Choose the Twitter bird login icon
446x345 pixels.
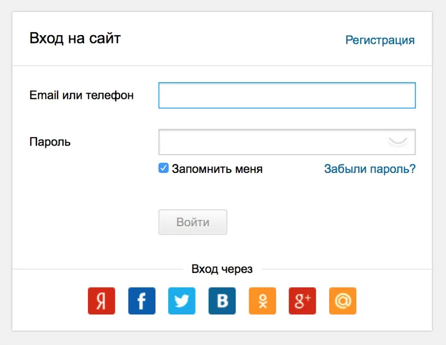coord(182,301)
